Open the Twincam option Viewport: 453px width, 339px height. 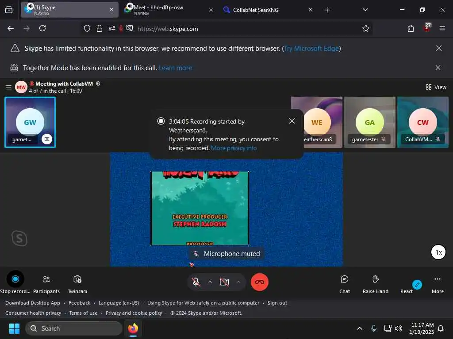tap(77, 284)
